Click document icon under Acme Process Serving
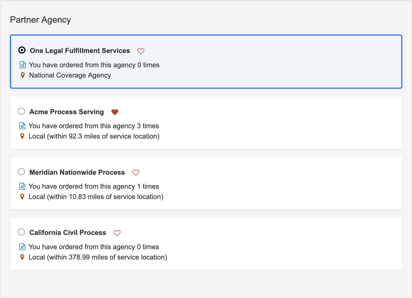The height and width of the screenshot is (298, 412). [x=22, y=126]
